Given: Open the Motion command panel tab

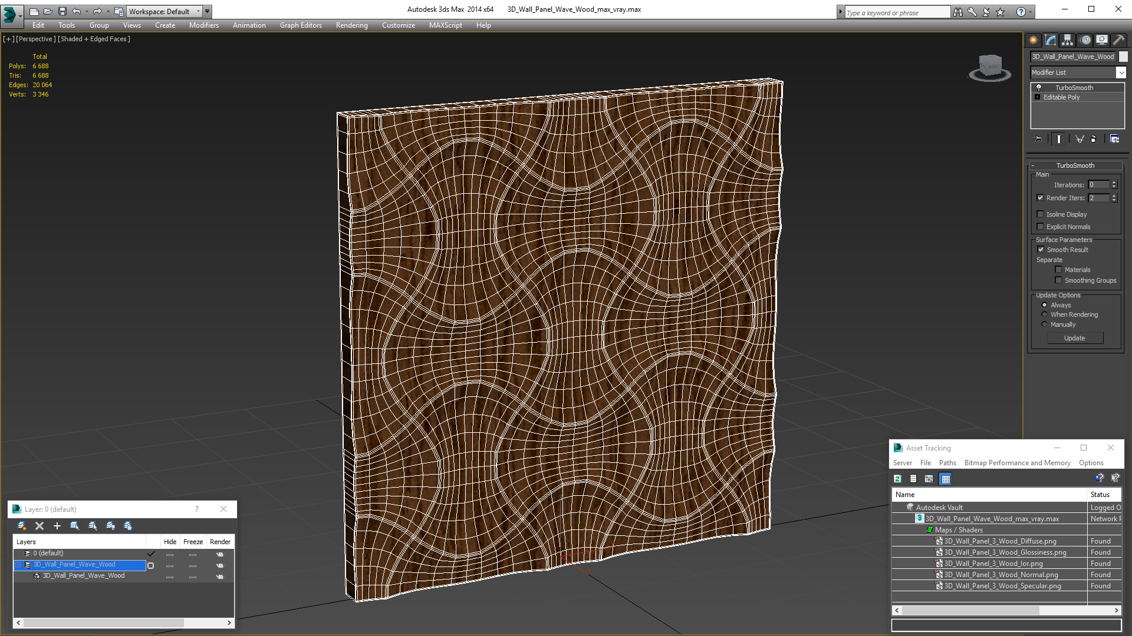Looking at the screenshot, I should [x=1085, y=40].
